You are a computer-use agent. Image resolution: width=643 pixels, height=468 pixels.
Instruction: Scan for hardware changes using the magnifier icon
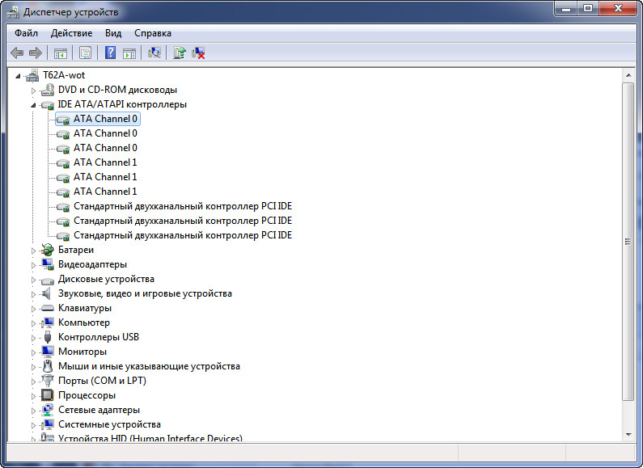154,53
